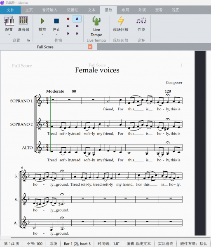
Task: Select the 80 metronome marking
Action: [74, 91]
